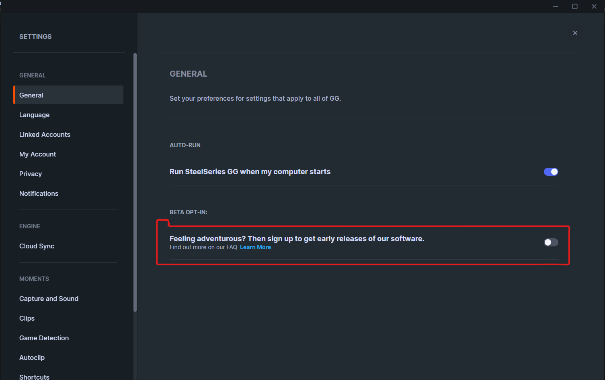Select Cloud Sync under Engine
This screenshot has height=380, width=605.
(x=37, y=246)
